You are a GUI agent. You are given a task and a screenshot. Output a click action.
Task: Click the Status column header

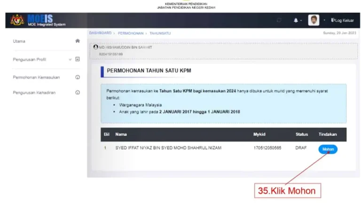pos(302,134)
